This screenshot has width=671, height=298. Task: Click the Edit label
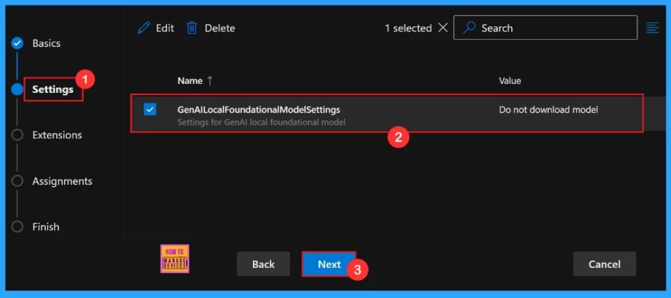point(164,28)
